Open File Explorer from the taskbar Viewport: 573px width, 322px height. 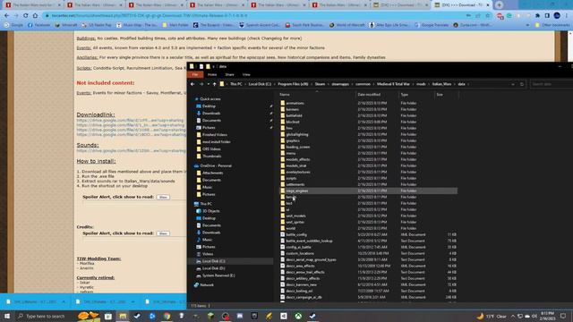point(123,316)
